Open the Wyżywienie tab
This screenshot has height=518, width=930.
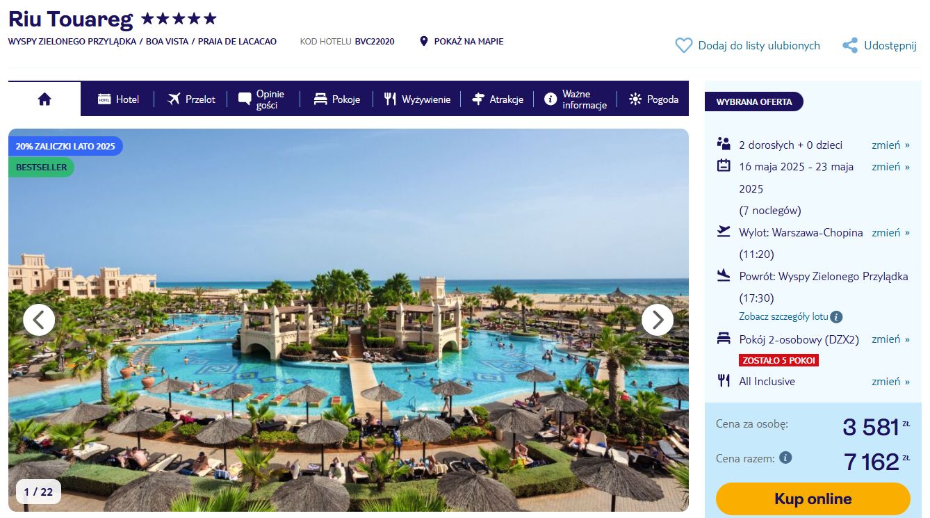[417, 99]
